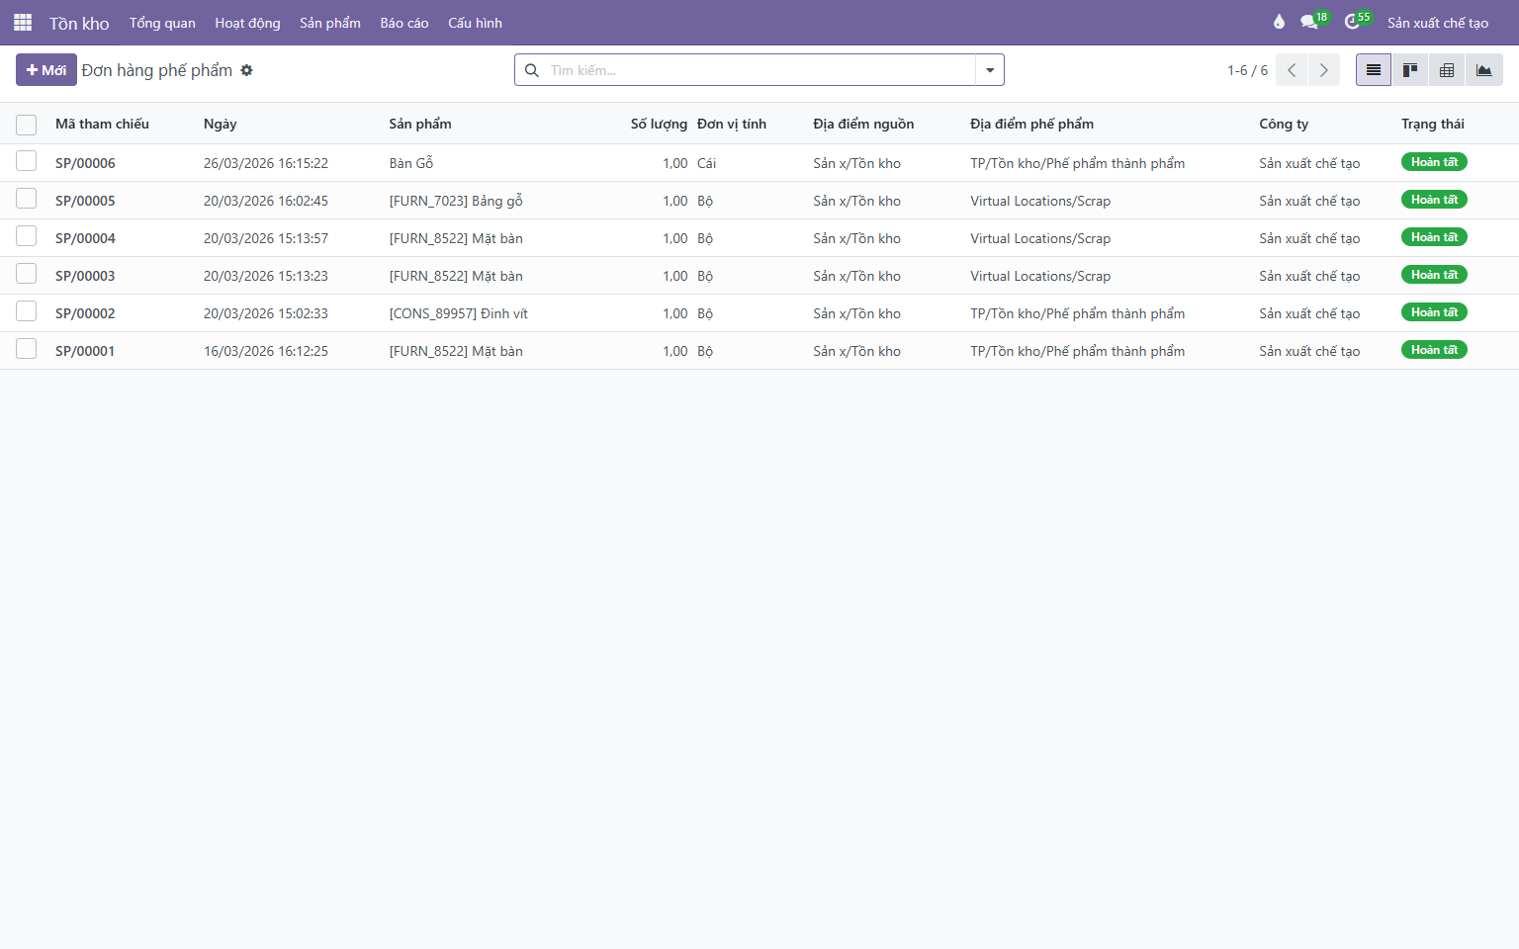This screenshot has height=949, width=1519.
Task: Tick the checkbox for SP/00003
Action: click(x=27, y=274)
